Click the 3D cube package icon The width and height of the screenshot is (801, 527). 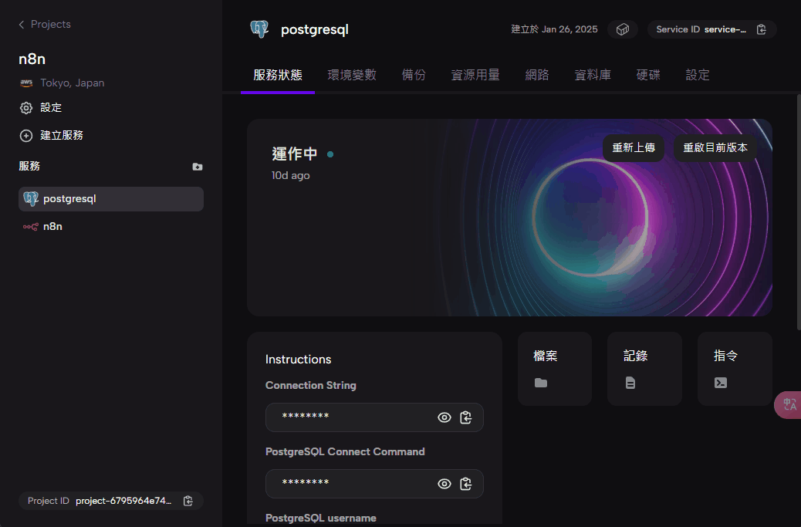[x=622, y=29]
